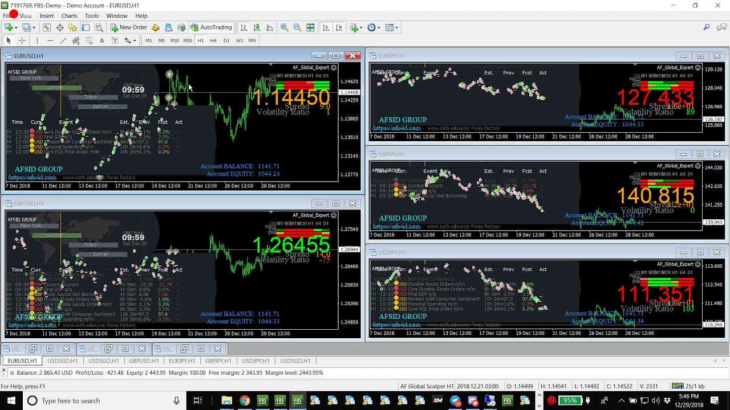
Task: Select the horizontal line drawing tool
Action: [50, 40]
